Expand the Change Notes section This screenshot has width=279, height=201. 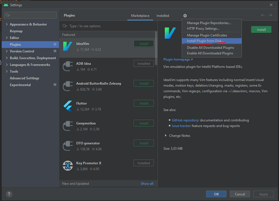click(166, 135)
